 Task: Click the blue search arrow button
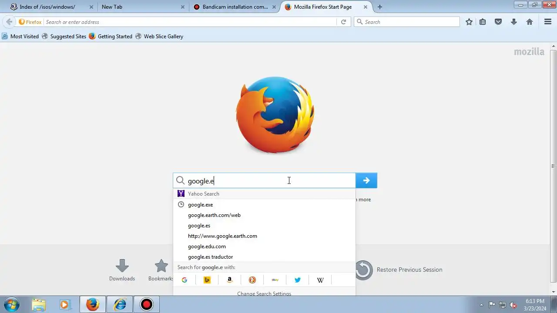366,180
